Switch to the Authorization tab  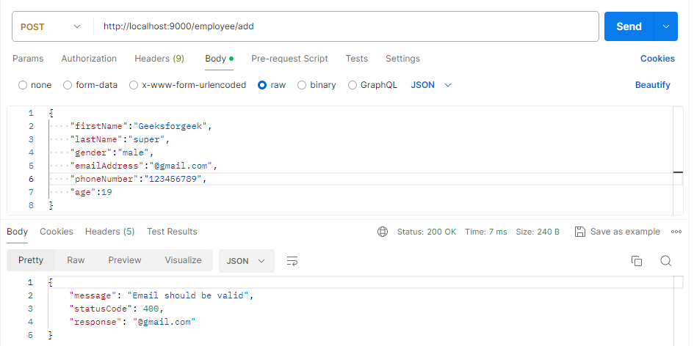click(x=89, y=59)
